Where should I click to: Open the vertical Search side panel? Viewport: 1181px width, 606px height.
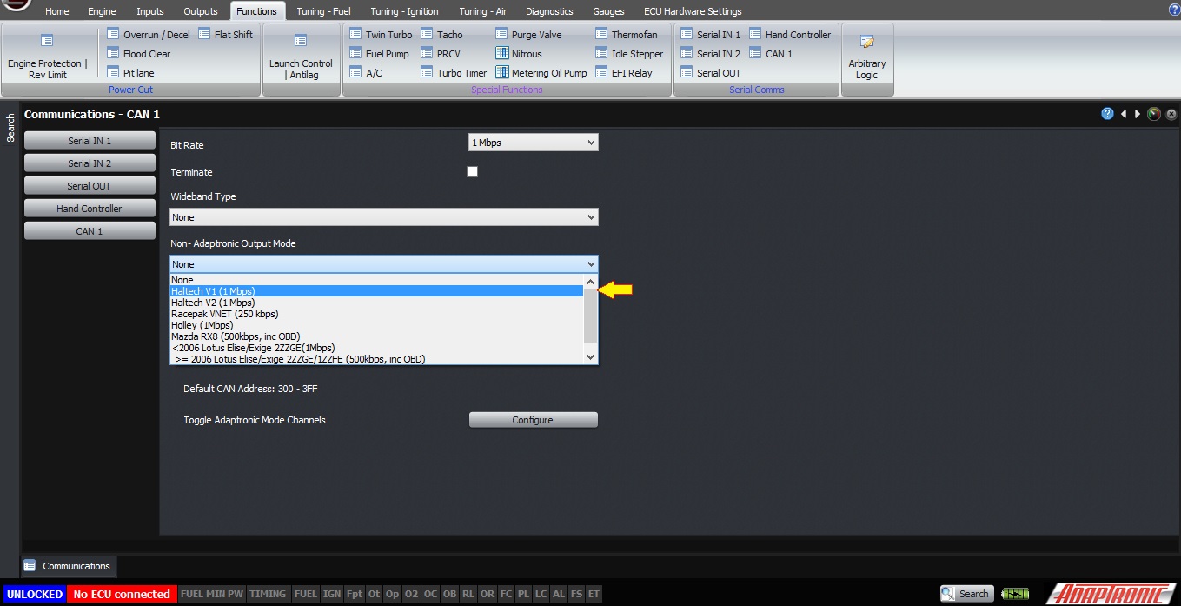10,128
